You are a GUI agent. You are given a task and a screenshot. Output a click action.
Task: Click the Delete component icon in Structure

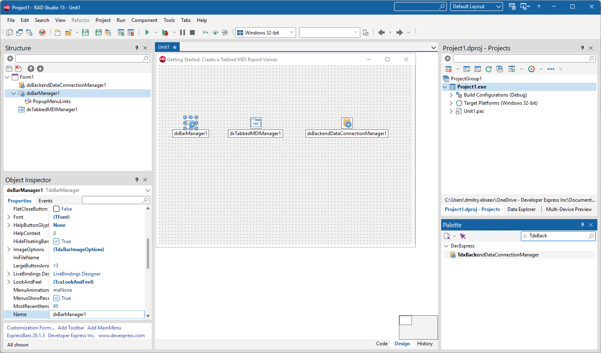(x=18, y=69)
